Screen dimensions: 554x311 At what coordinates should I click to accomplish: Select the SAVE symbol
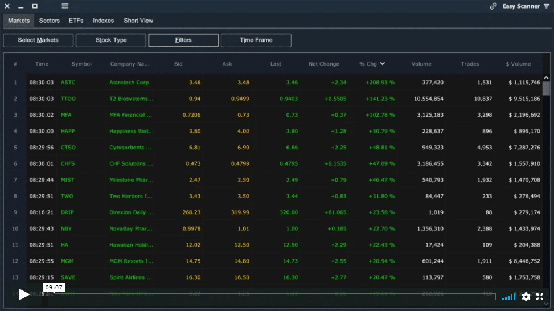pos(68,277)
